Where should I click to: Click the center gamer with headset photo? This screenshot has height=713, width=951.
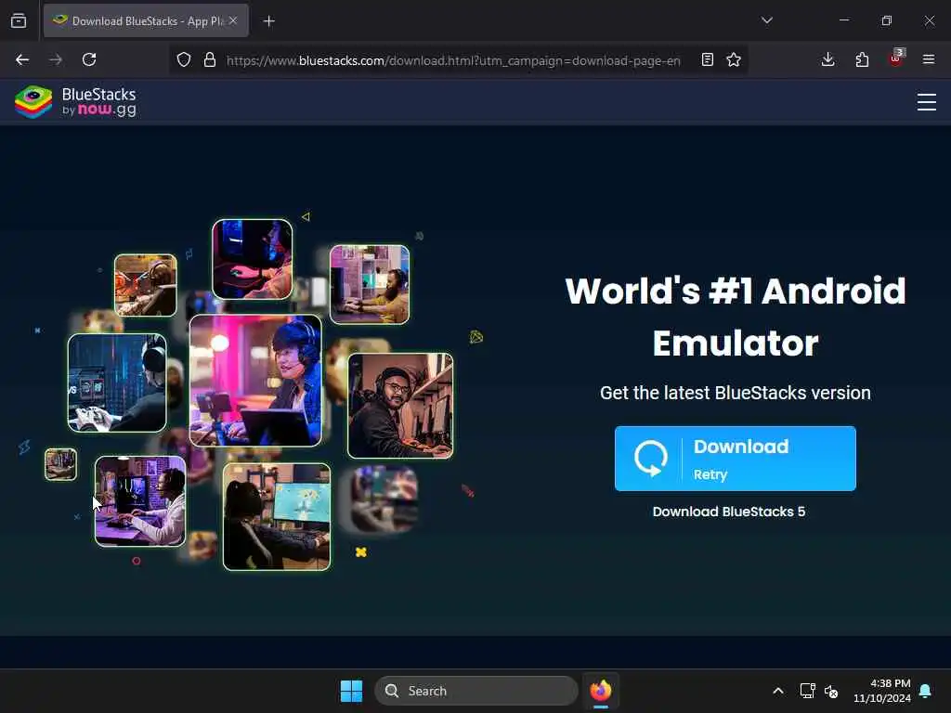pos(255,380)
